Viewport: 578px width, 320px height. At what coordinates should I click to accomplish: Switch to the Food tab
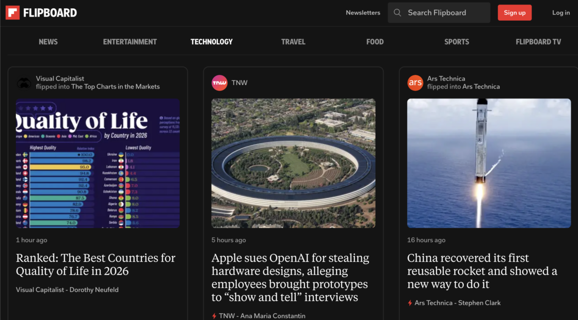pos(375,42)
